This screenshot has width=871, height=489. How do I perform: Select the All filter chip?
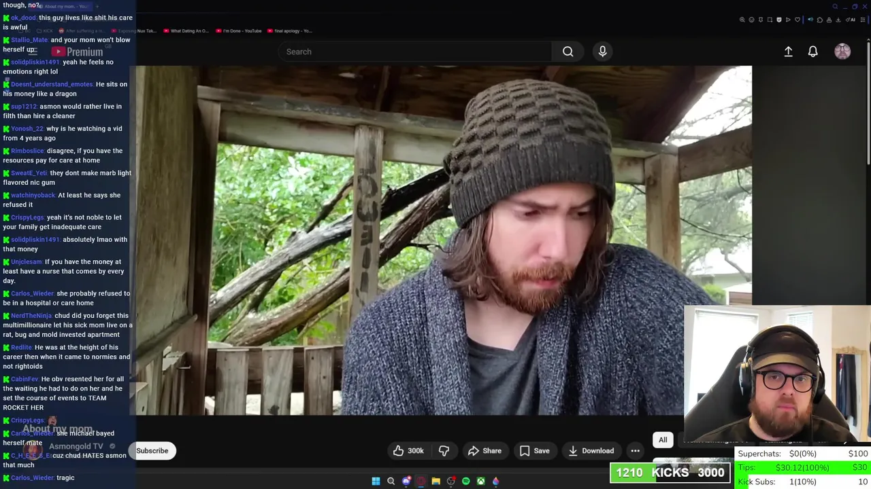click(663, 439)
